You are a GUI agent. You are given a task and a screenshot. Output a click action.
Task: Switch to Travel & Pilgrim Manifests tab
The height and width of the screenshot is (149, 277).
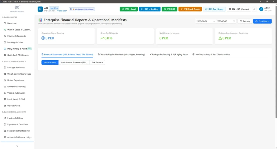tap(121, 55)
